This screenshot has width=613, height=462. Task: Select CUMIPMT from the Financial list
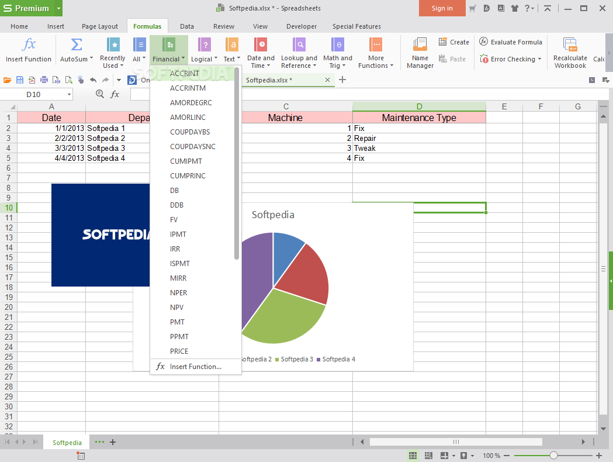point(192,161)
